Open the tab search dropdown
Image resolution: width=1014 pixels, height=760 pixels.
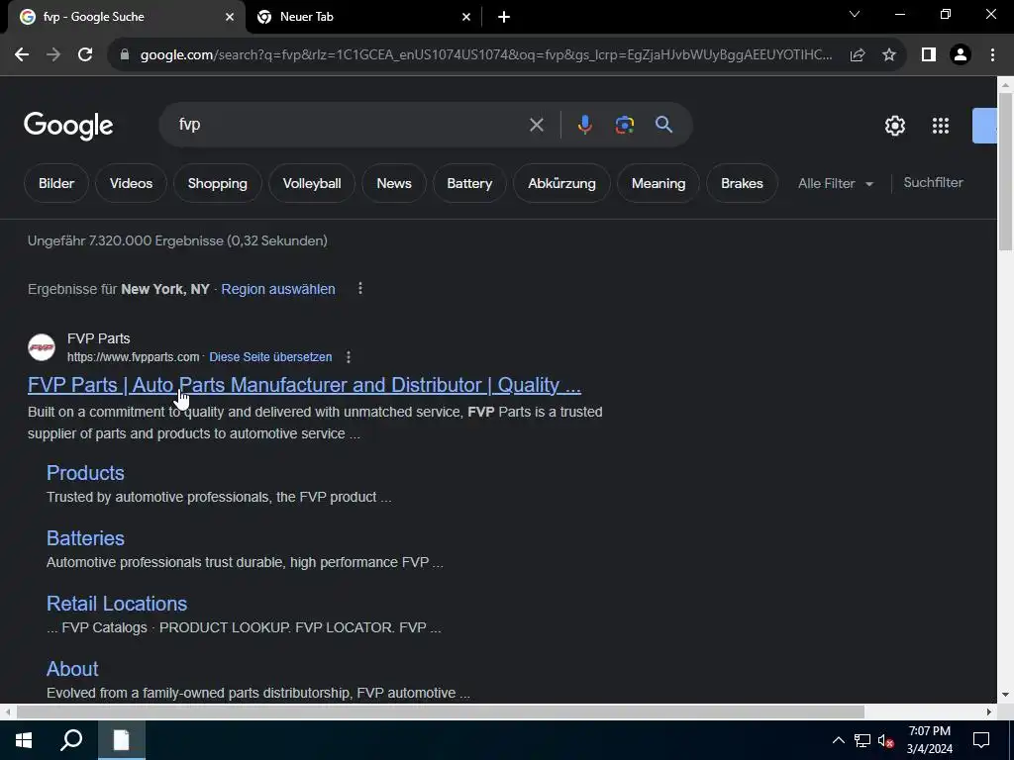click(x=855, y=14)
